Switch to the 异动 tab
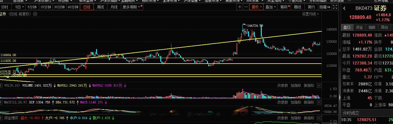 tap(385, 27)
